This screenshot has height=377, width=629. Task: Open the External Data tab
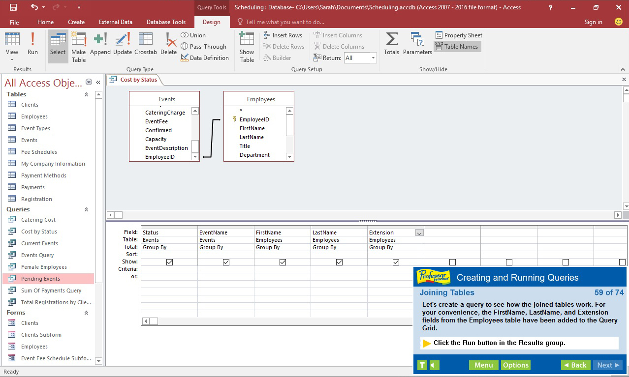115,22
